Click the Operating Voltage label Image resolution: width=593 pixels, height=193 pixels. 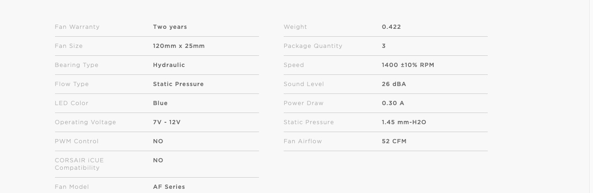pos(86,122)
